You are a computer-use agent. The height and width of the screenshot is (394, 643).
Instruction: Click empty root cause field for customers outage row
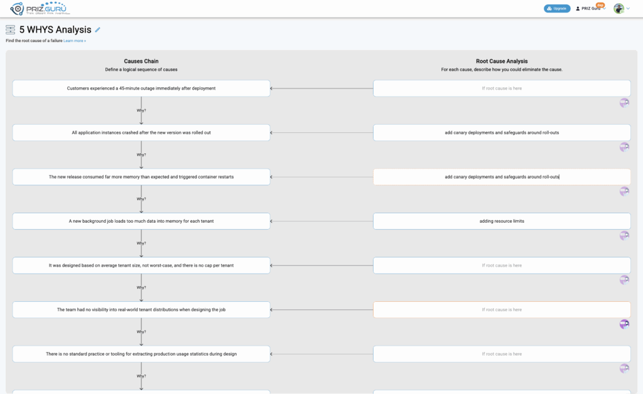click(x=502, y=88)
